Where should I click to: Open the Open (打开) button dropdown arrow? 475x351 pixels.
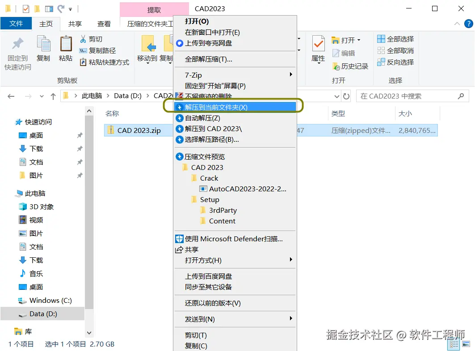[359, 40]
